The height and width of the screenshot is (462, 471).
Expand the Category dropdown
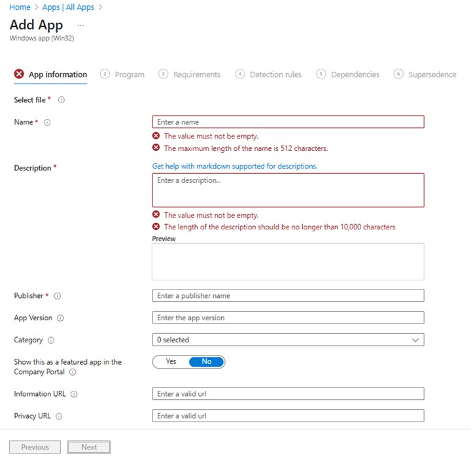click(x=288, y=340)
